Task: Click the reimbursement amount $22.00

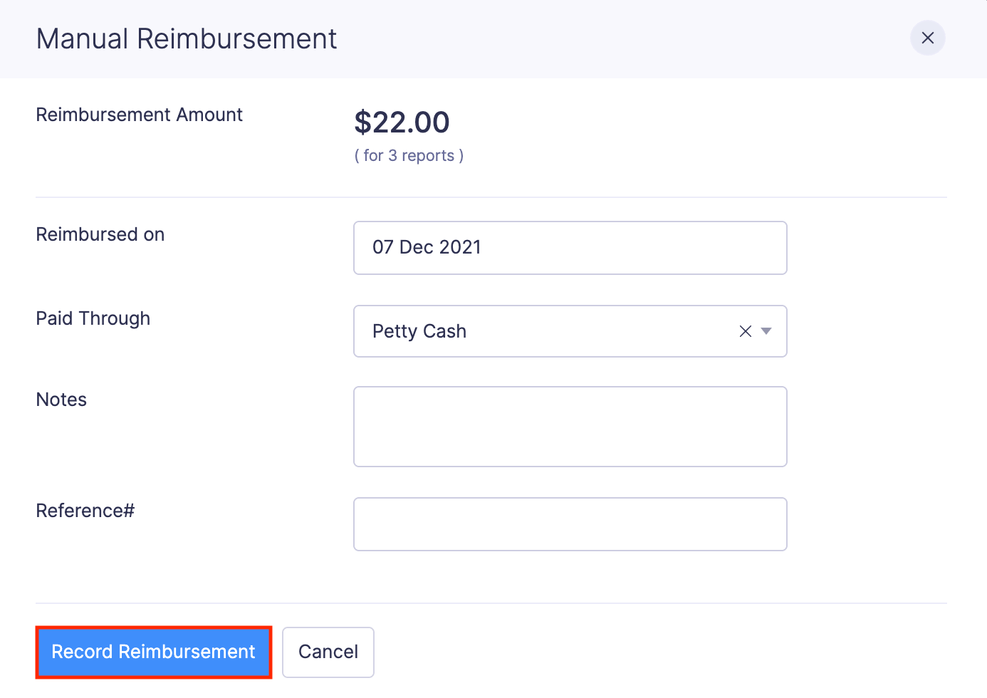Action: click(x=402, y=122)
